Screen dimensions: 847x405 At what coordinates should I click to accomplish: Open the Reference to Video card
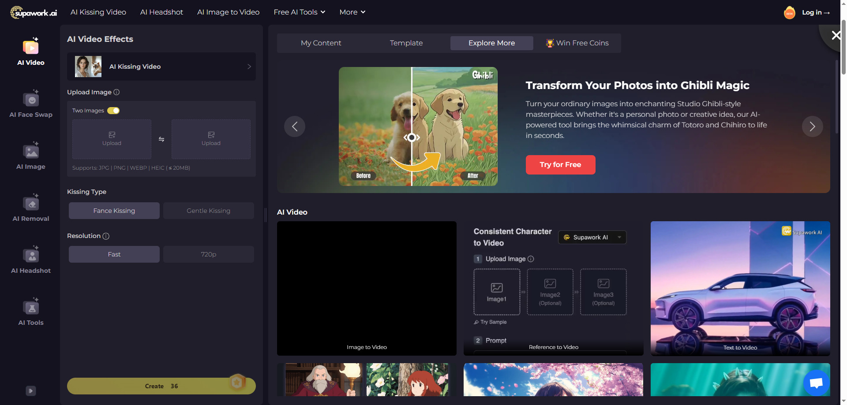[x=554, y=288]
